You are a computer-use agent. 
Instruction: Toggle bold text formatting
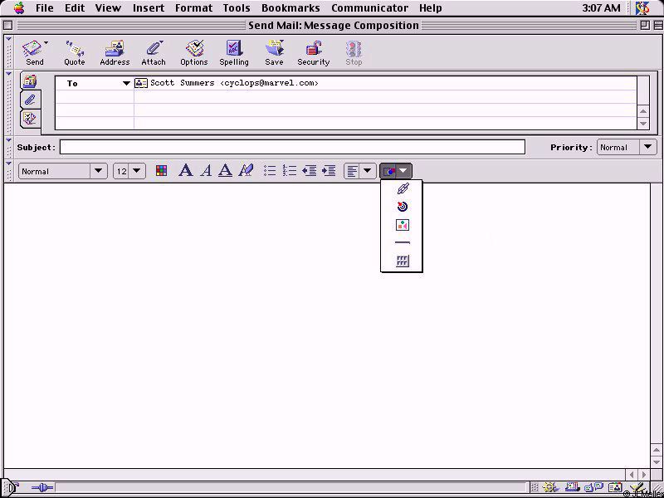click(185, 171)
